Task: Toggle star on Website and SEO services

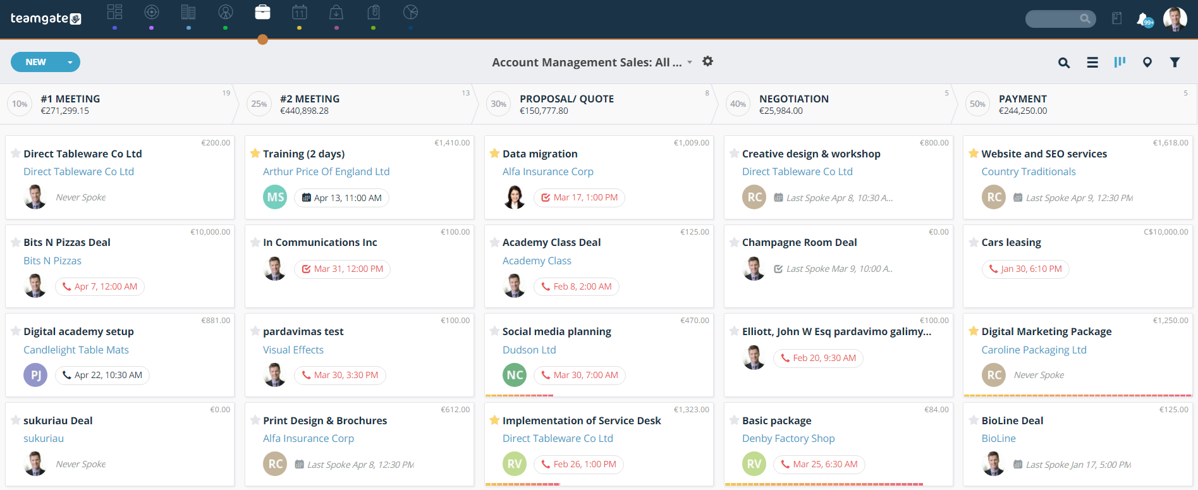Action: (x=974, y=153)
